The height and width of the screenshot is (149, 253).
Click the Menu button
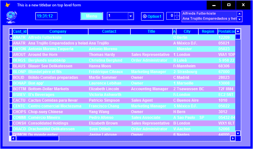92,16
